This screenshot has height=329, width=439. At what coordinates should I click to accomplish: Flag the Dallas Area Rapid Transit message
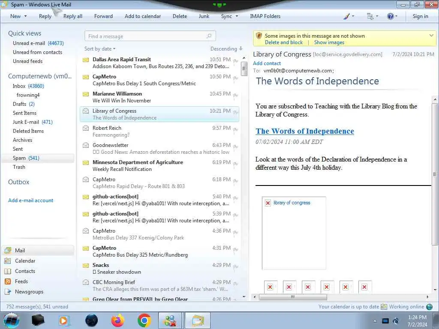click(235, 61)
